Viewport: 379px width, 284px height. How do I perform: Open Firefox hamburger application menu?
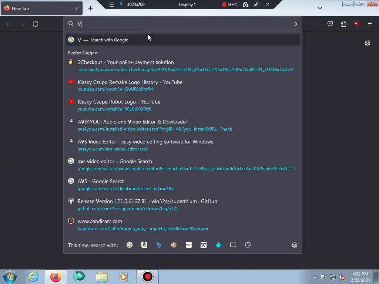tap(370, 24)
